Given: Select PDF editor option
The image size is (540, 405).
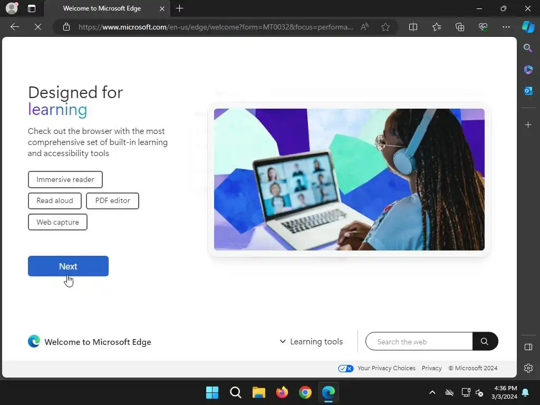Looking at the screenshot, I should pos(113,201).
